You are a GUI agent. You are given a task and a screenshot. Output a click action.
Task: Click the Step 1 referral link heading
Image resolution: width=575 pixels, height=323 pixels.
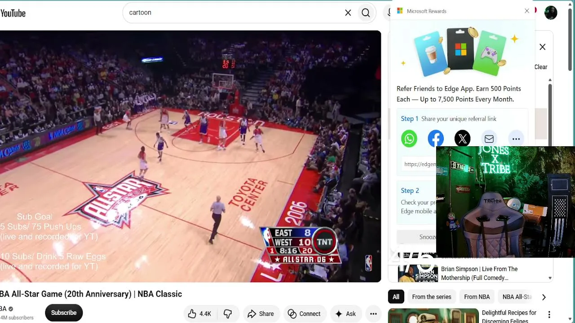(x=449, y=119)
